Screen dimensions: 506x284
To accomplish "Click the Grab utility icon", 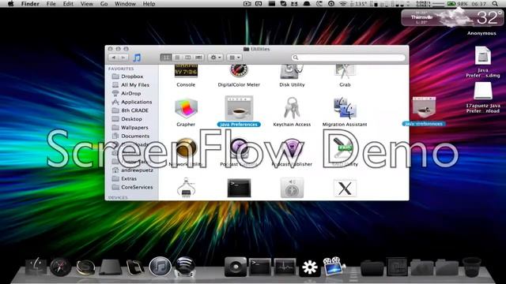I will pyautogui.click(x=345, y=71).
